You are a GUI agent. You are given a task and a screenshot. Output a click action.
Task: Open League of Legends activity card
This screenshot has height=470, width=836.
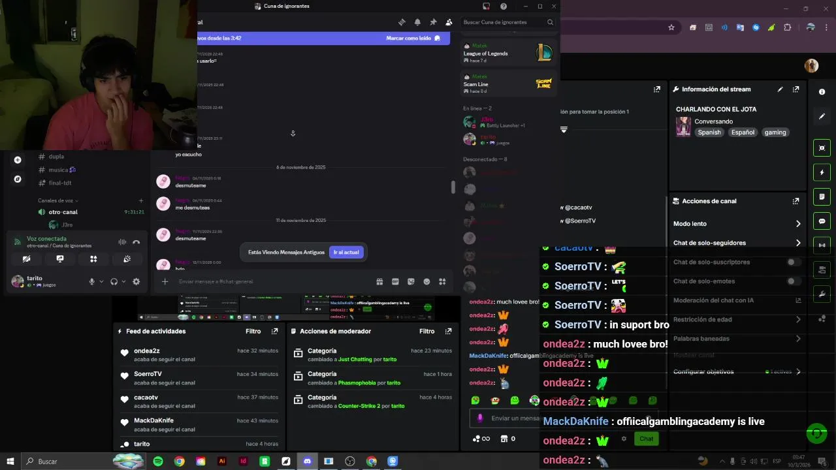point(509,53)
